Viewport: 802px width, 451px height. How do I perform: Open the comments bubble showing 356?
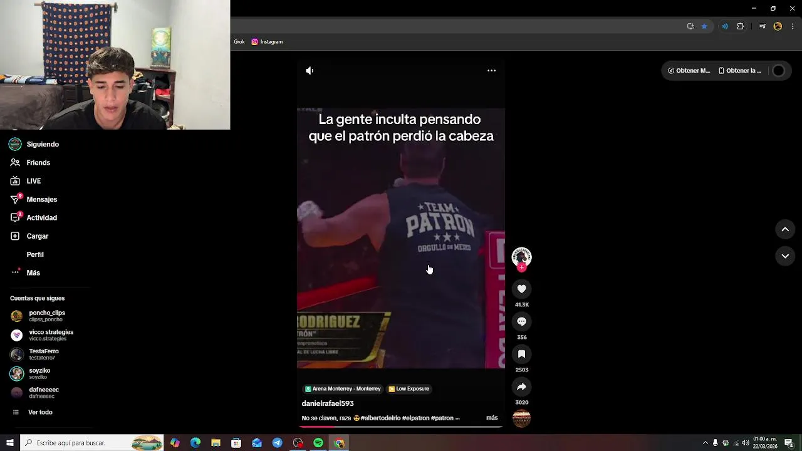tap(521, 321)
